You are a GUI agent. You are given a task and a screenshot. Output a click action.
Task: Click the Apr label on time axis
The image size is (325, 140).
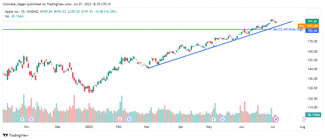tap(181, 127)
